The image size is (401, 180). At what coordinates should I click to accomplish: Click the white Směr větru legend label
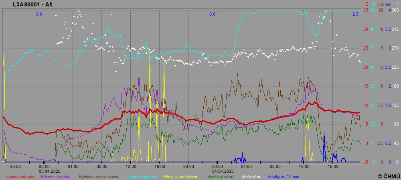251,176
